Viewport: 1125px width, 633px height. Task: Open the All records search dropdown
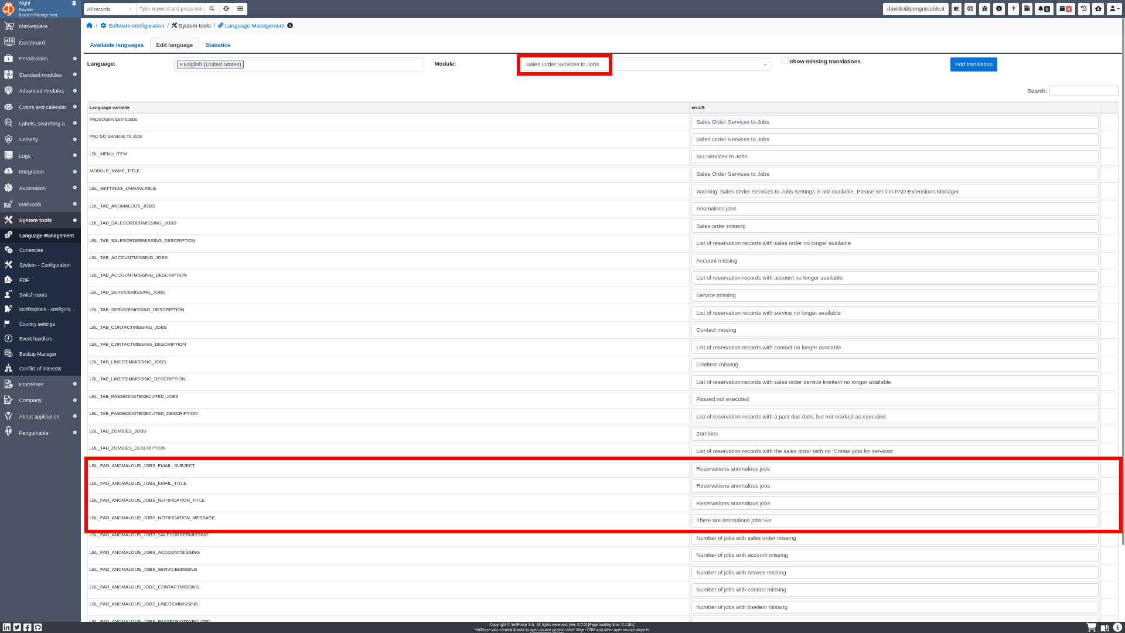pos(110,9)
